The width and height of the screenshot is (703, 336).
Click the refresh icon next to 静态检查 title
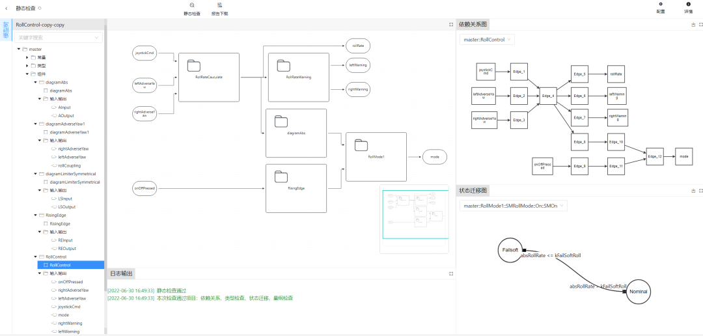[x=40, y=8]
